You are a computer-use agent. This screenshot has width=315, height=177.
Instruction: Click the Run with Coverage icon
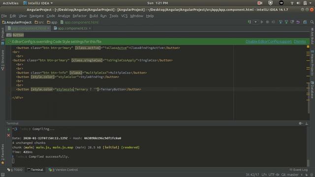click(x=273, y=22)
